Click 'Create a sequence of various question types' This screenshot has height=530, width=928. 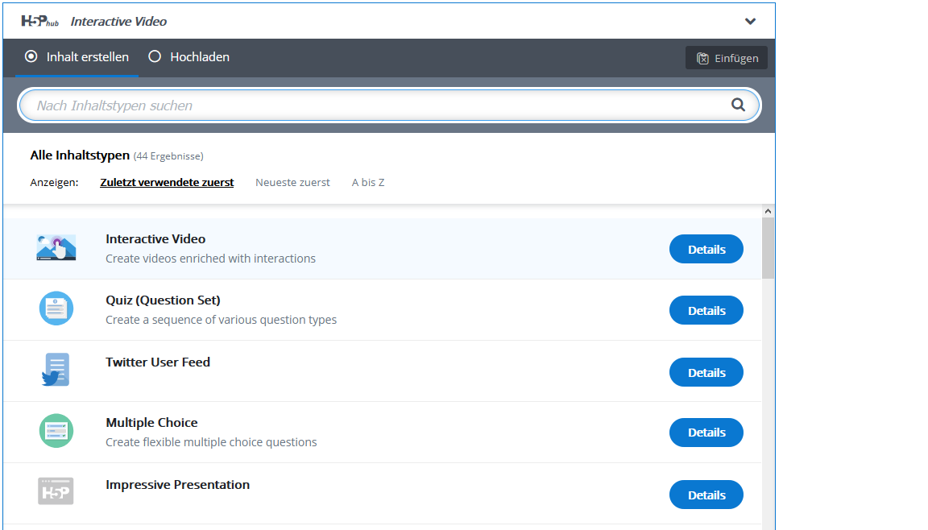pos(221,320)
